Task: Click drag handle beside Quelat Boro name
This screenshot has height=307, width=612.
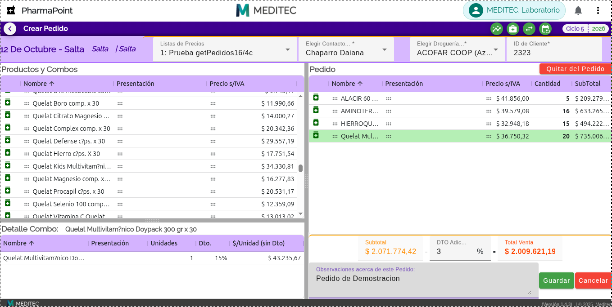Action: (x=27, y=103)
